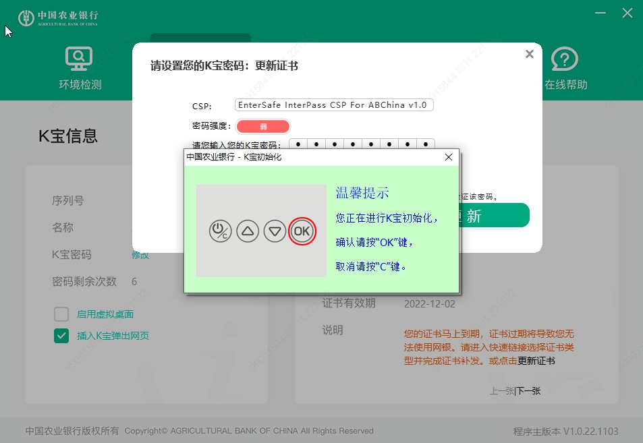Click the K宝密码 label
The width and height of the screenshot is (643, 443).
pyautogui.click(x=72, y=255)
